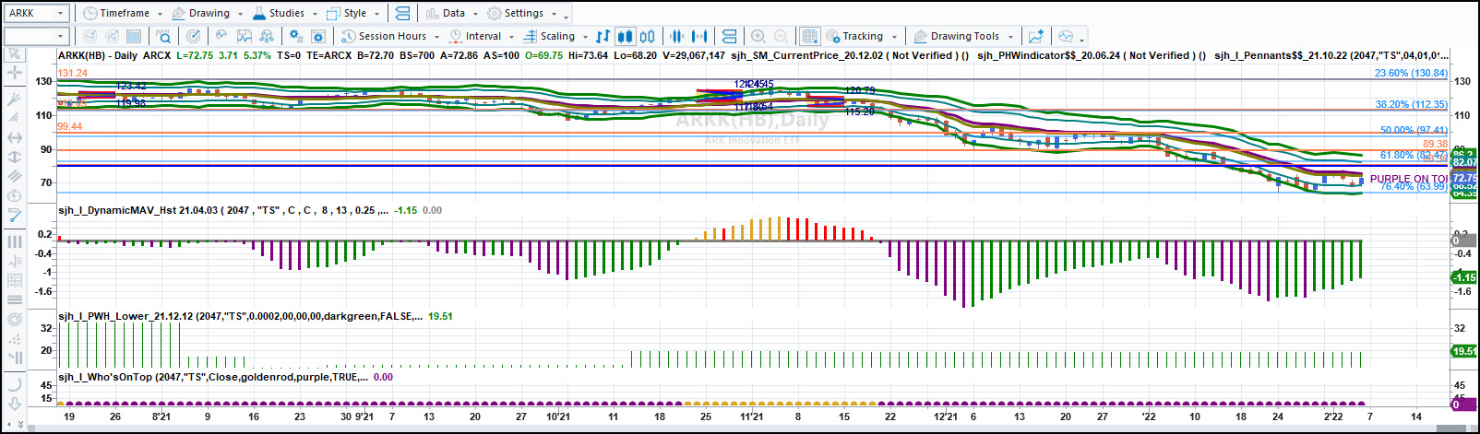1480x434 pixels.
Task: Click the chart search magnifier icon
Action: pos(163,36)
